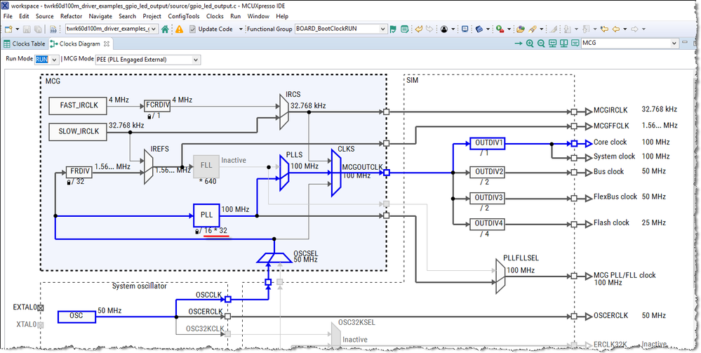
Task: Click the green chip icon in toolbar
Action: [x=405, y=29]
